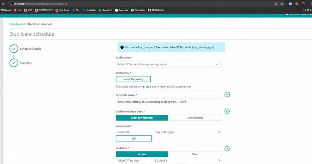This screenshot has width=312, height=164.
Task: Click the Duplicate schedule breadcrumb text
Action: tap(40, 24)
